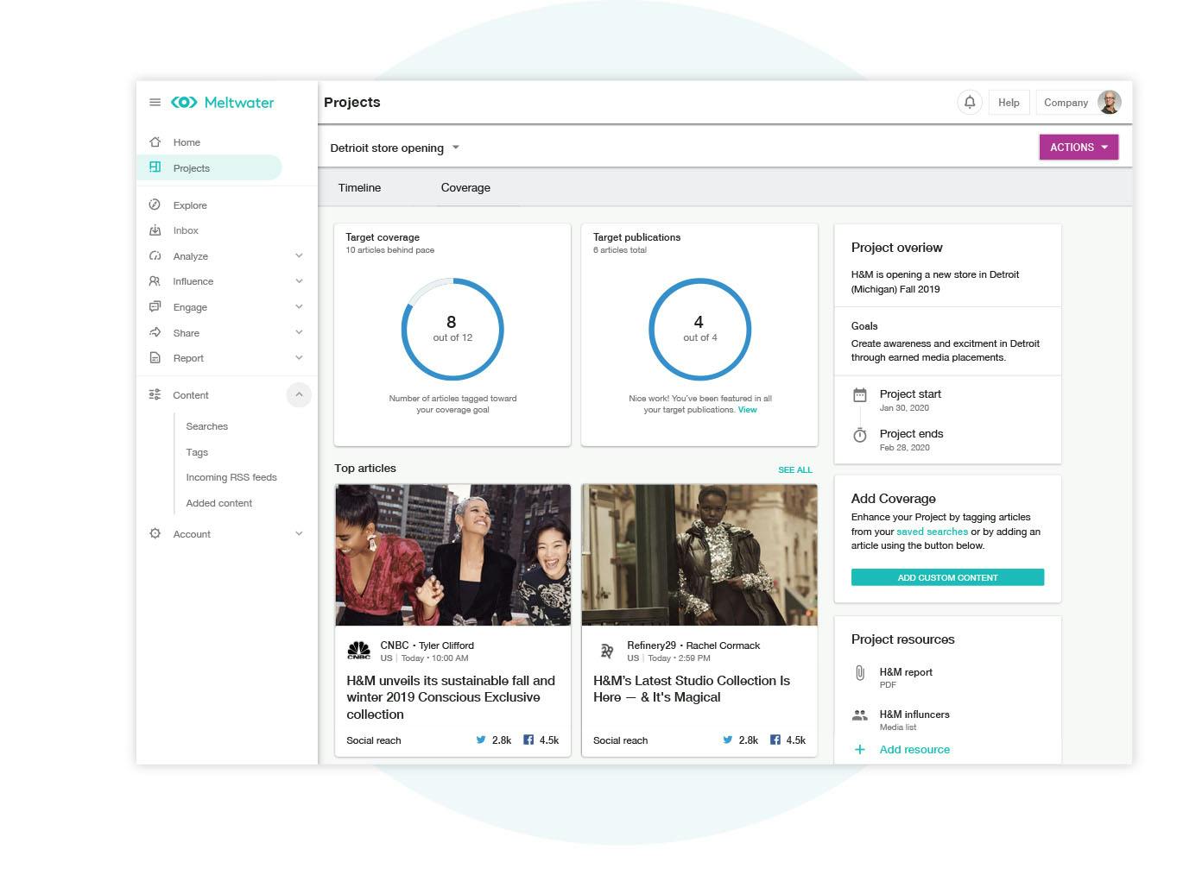
Task: Click the user avatar photo
Action: click(1110, 102)
